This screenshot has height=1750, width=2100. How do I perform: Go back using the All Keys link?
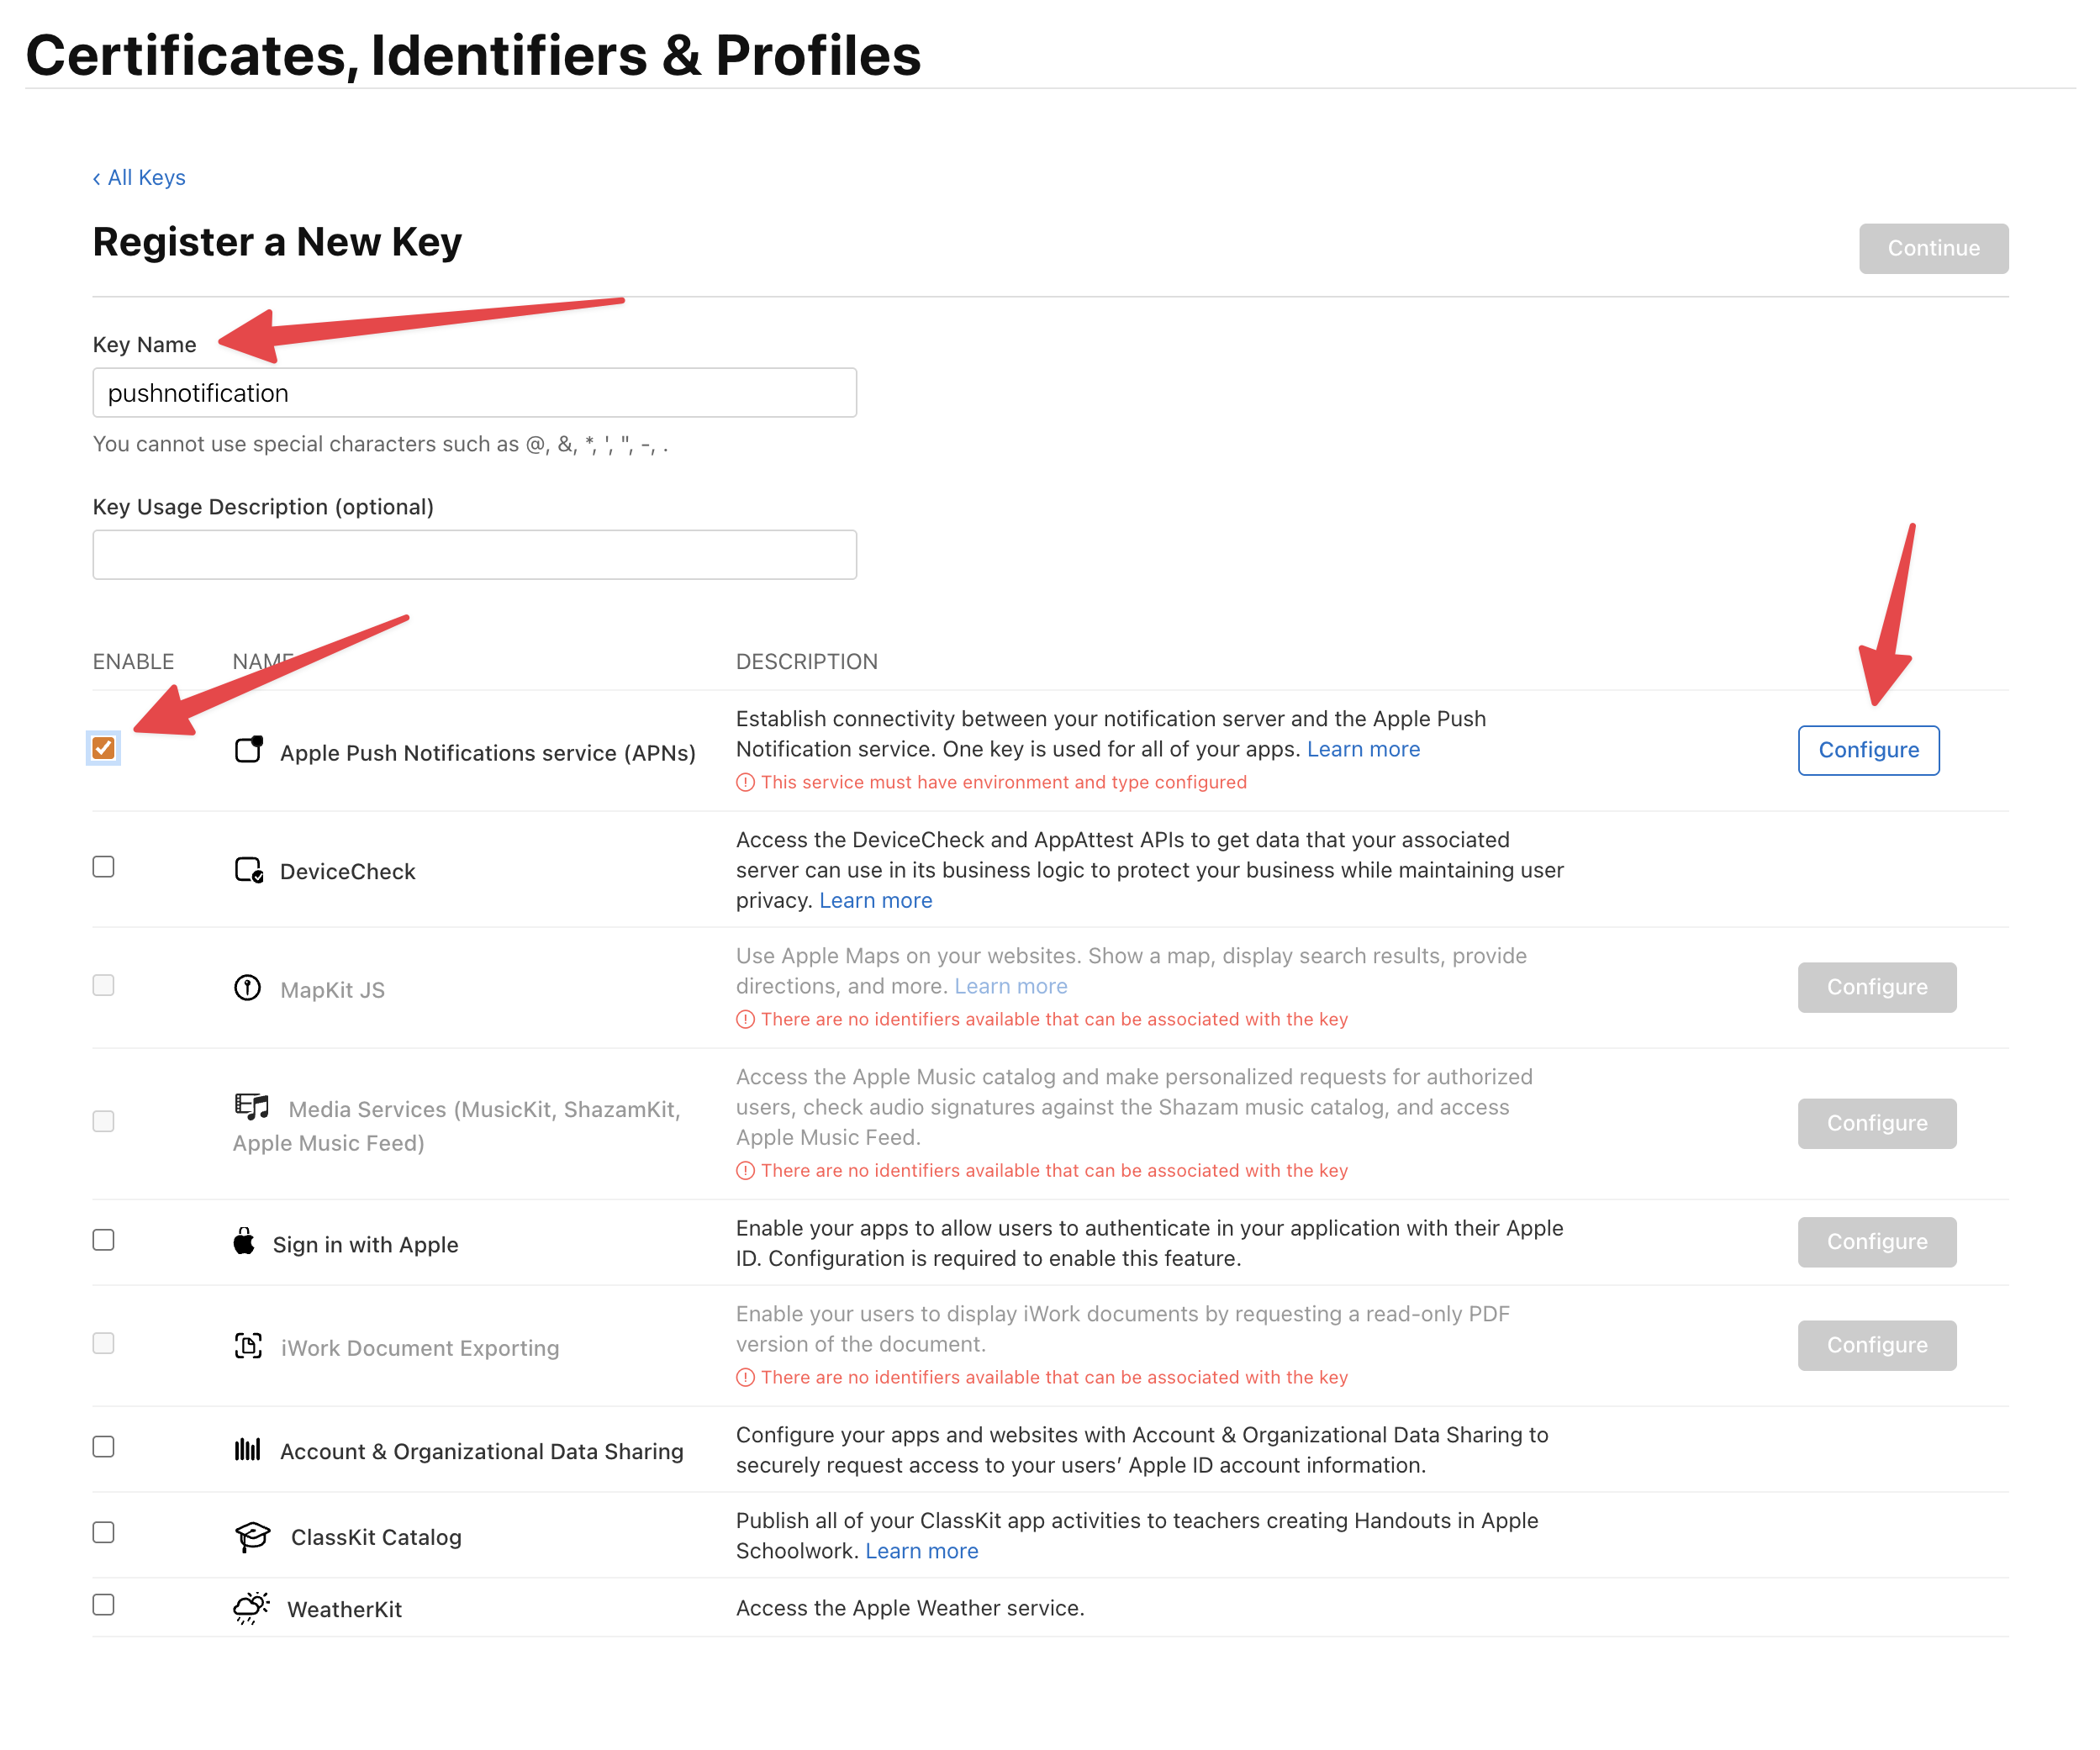[139, 177]
